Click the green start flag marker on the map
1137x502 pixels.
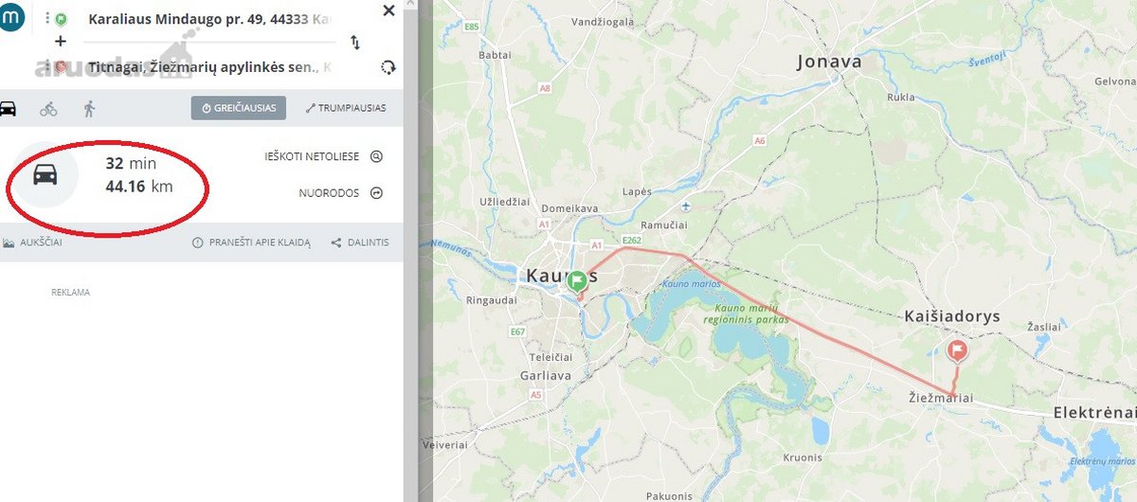click(x=577, y=281)
